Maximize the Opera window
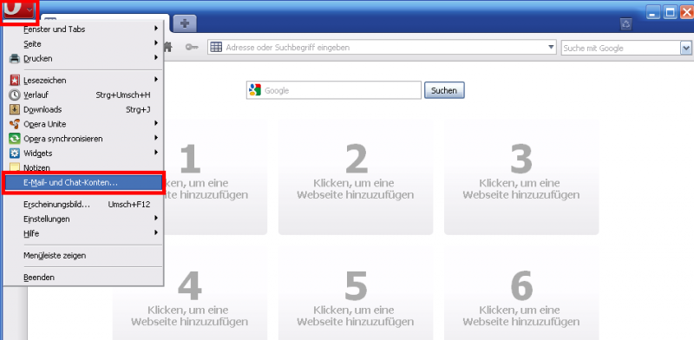 coord(670,12)
